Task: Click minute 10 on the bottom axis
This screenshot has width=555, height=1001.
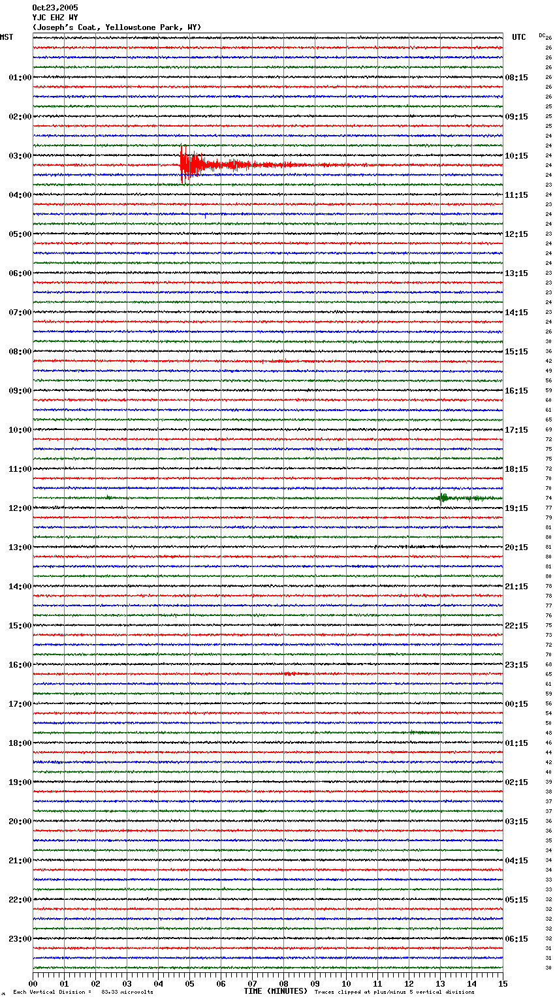Action: [x=346, y=983]
